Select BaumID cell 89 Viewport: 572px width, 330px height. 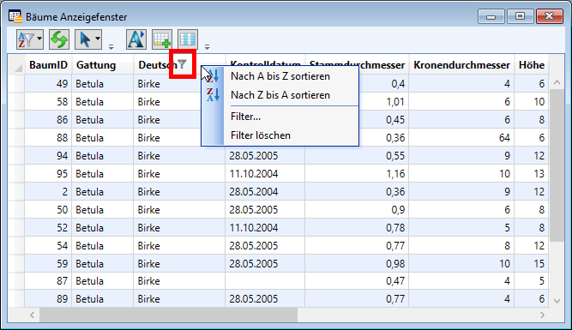pos(48,299)
